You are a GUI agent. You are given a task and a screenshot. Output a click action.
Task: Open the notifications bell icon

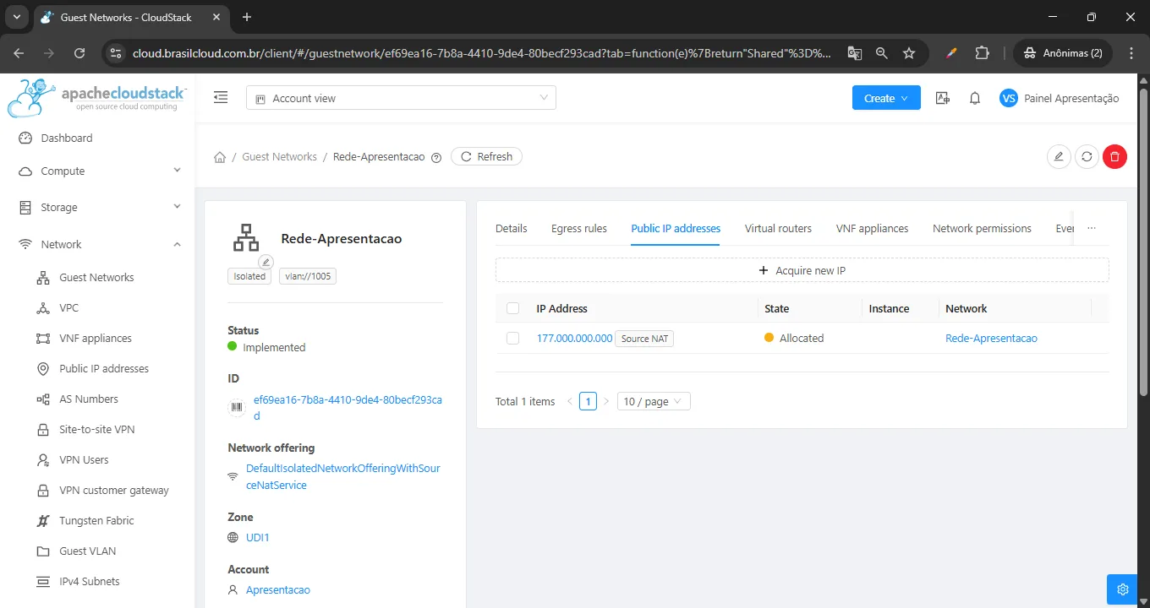tap(975, 98)
